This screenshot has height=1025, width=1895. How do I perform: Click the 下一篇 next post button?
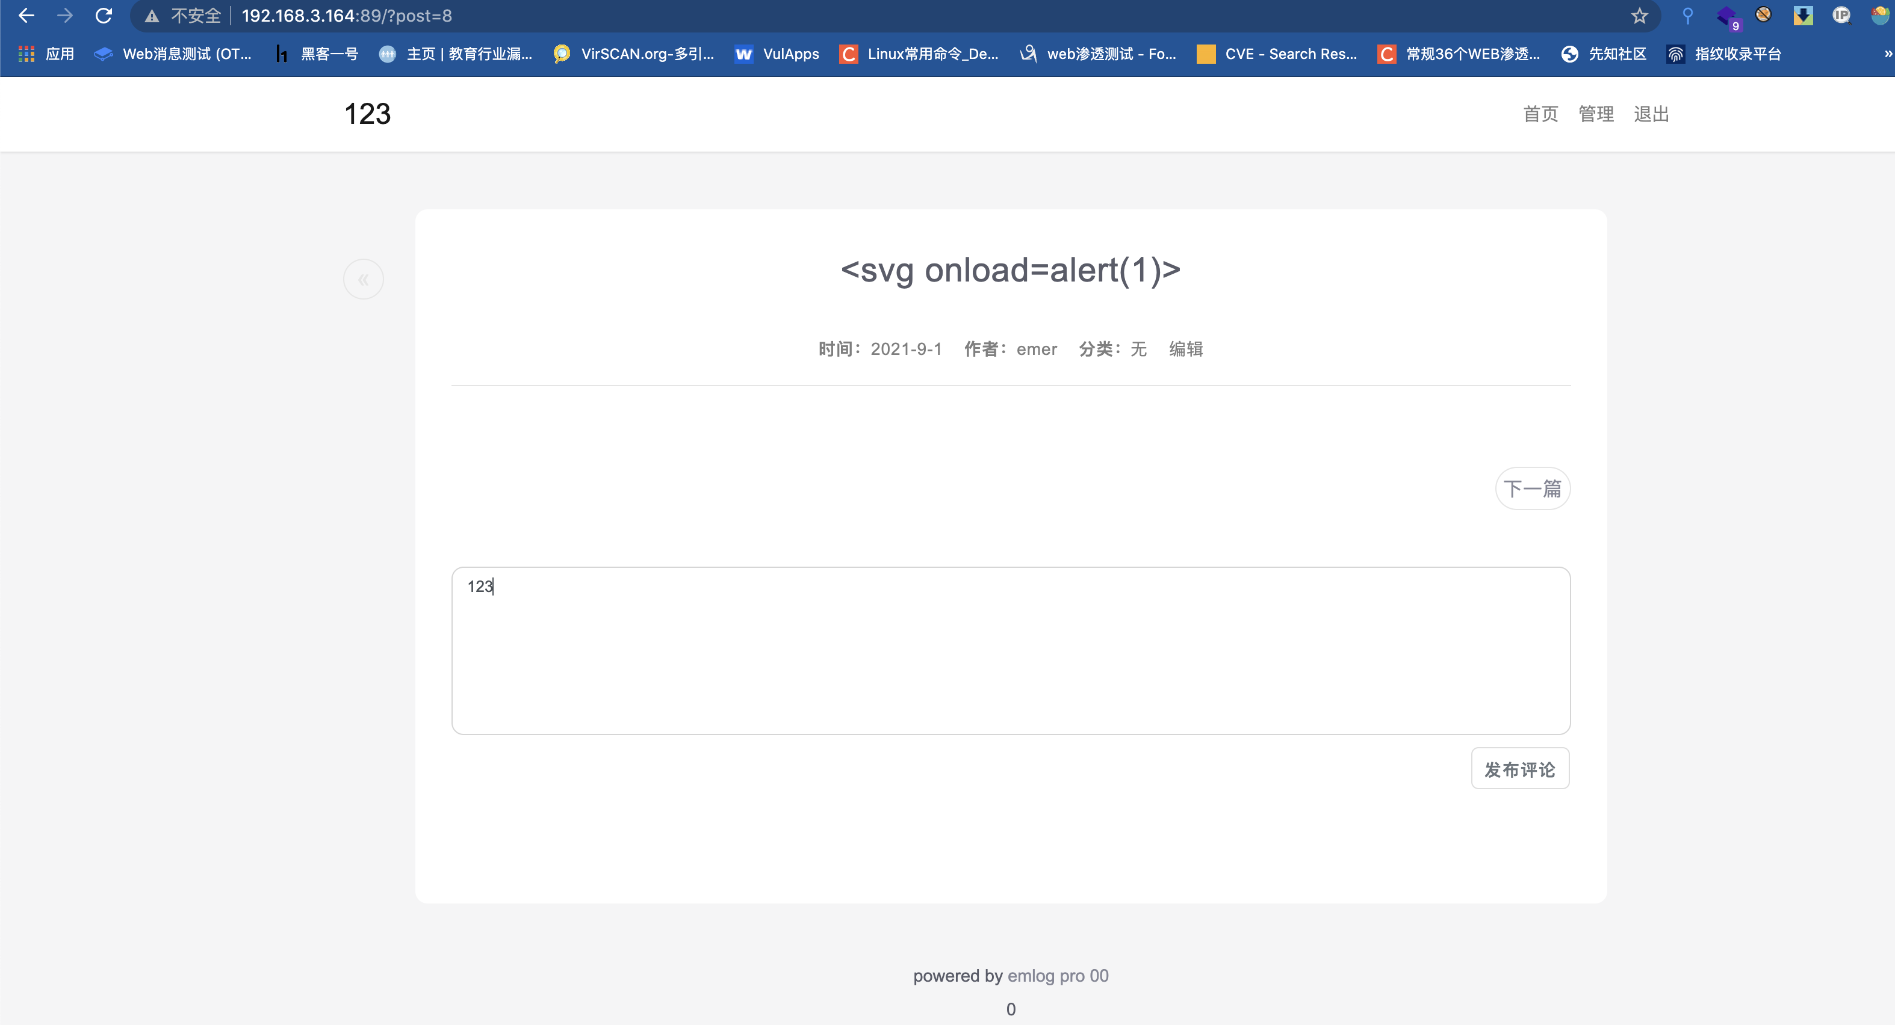(1533, 489)
